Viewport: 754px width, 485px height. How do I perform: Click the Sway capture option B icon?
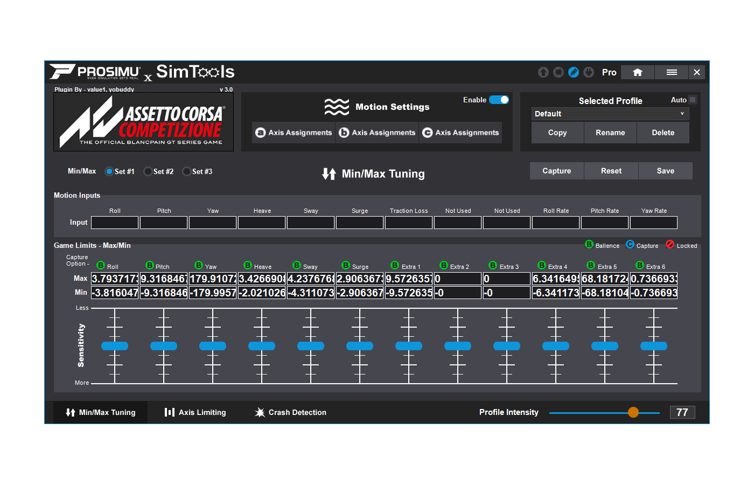tap(297, 265)
